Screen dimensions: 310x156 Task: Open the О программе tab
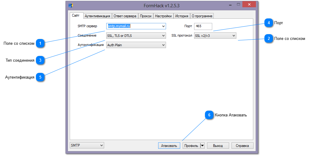coord(202,16)
